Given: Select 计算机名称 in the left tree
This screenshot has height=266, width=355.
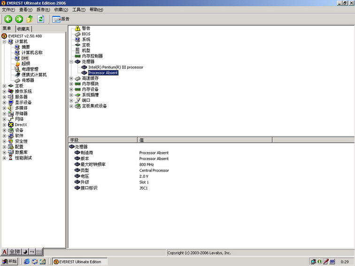Looking at the screenshot, I should pos(32,53).
